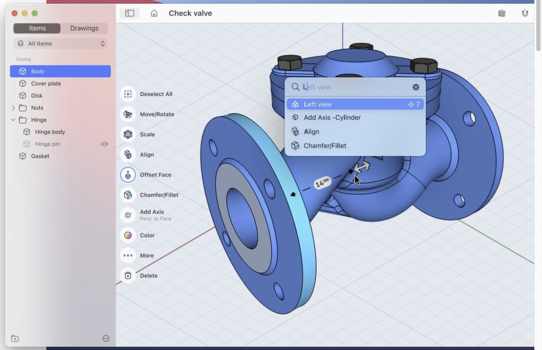Add a new folder in sidebar

pos(15,338)
